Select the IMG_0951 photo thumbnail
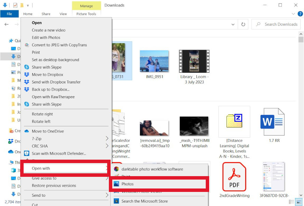 tap(154, 61)
